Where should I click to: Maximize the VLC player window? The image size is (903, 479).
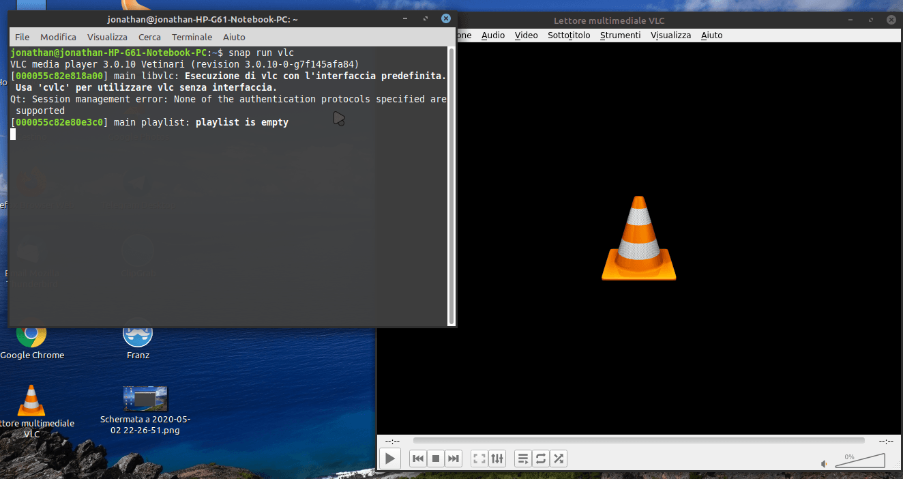click(x=872, y=20)
